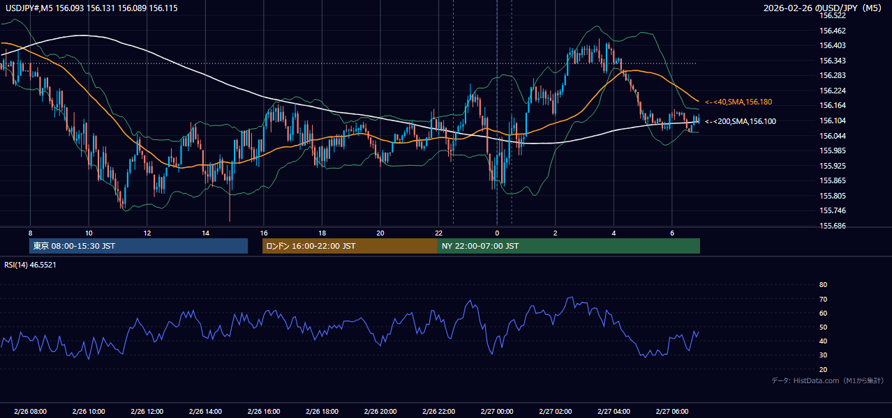Image resolution: width=892 pixels, height=418 pixels.
Task: Click the '2/27 00:00' date label
Action: (497, 411)
